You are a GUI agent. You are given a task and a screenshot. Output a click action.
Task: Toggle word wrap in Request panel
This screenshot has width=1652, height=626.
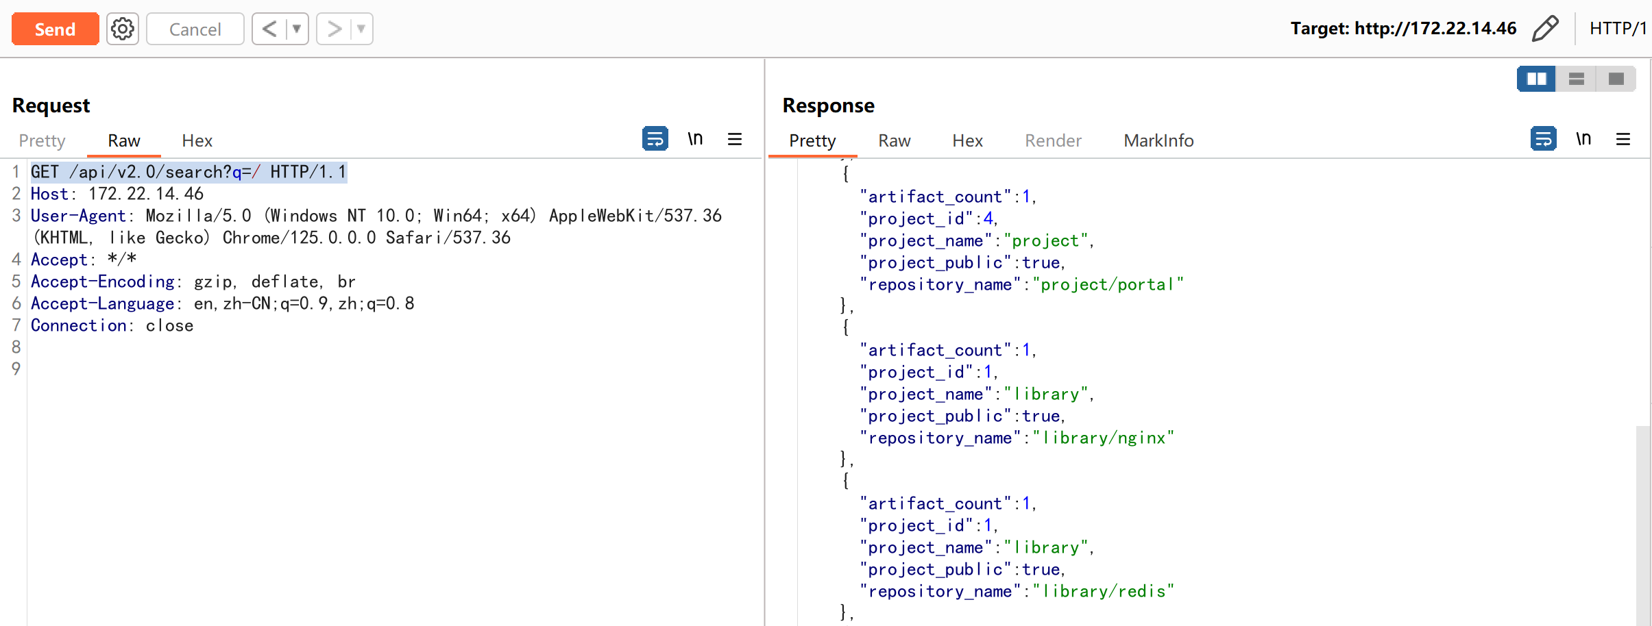pyautogui.click(x=655, y=139)
